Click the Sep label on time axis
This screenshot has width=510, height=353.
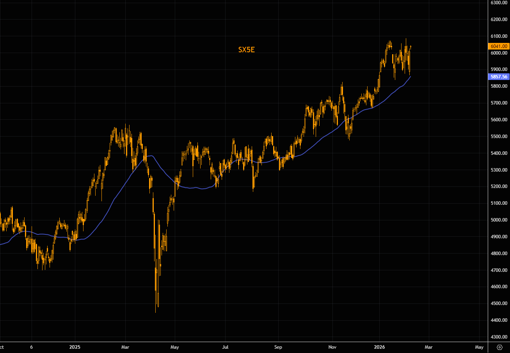coord(278,347)
